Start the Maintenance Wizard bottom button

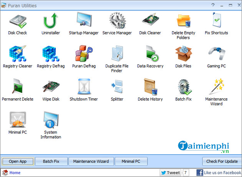pos(91,161)
